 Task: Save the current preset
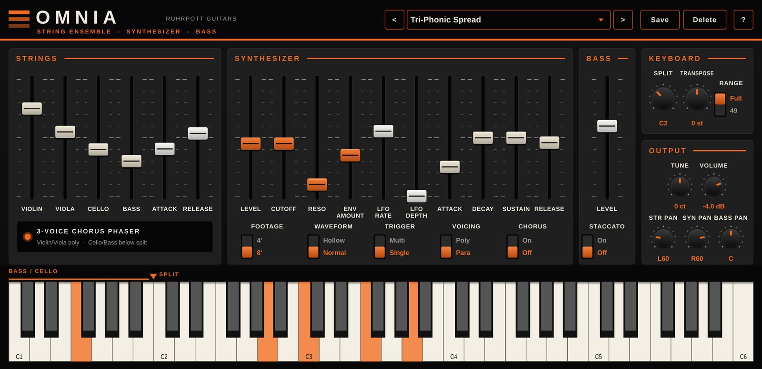click(660, 20)
